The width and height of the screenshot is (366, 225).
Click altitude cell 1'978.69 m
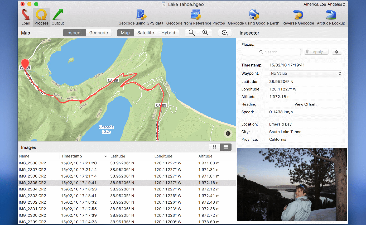coord(209,222)
